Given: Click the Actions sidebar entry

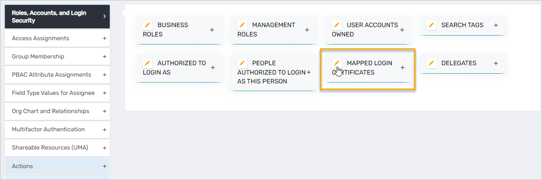Looking at the screenshot, I should click(x=22, y=166).
